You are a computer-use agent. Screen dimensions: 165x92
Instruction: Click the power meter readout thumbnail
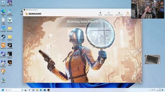coord(152,60)
